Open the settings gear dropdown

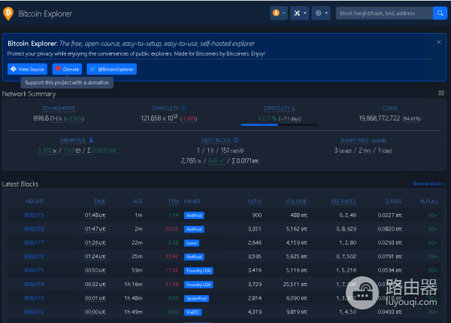(x=321, y=13)
